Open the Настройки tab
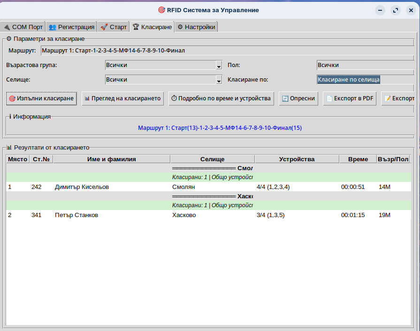Screen dimensions: 420x331 (x=196, y=27)
